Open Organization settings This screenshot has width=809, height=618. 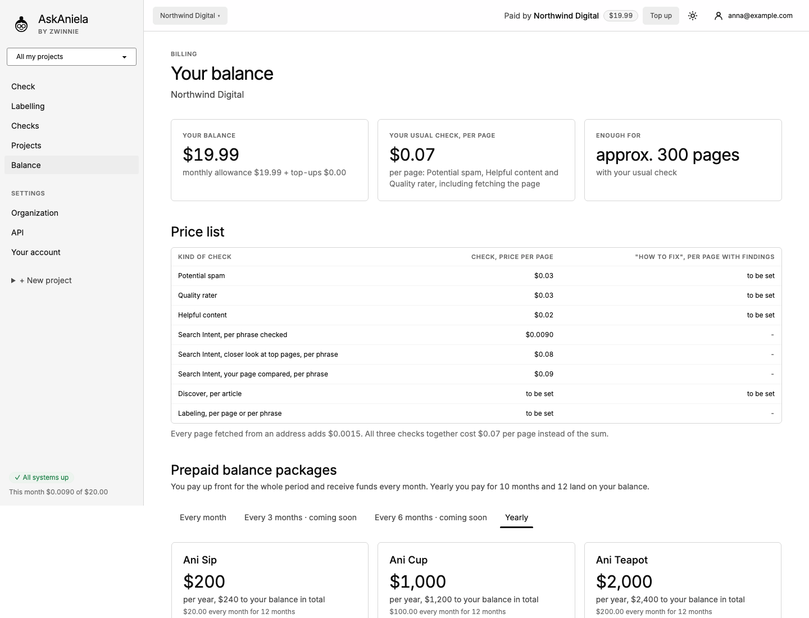point(71,213)
